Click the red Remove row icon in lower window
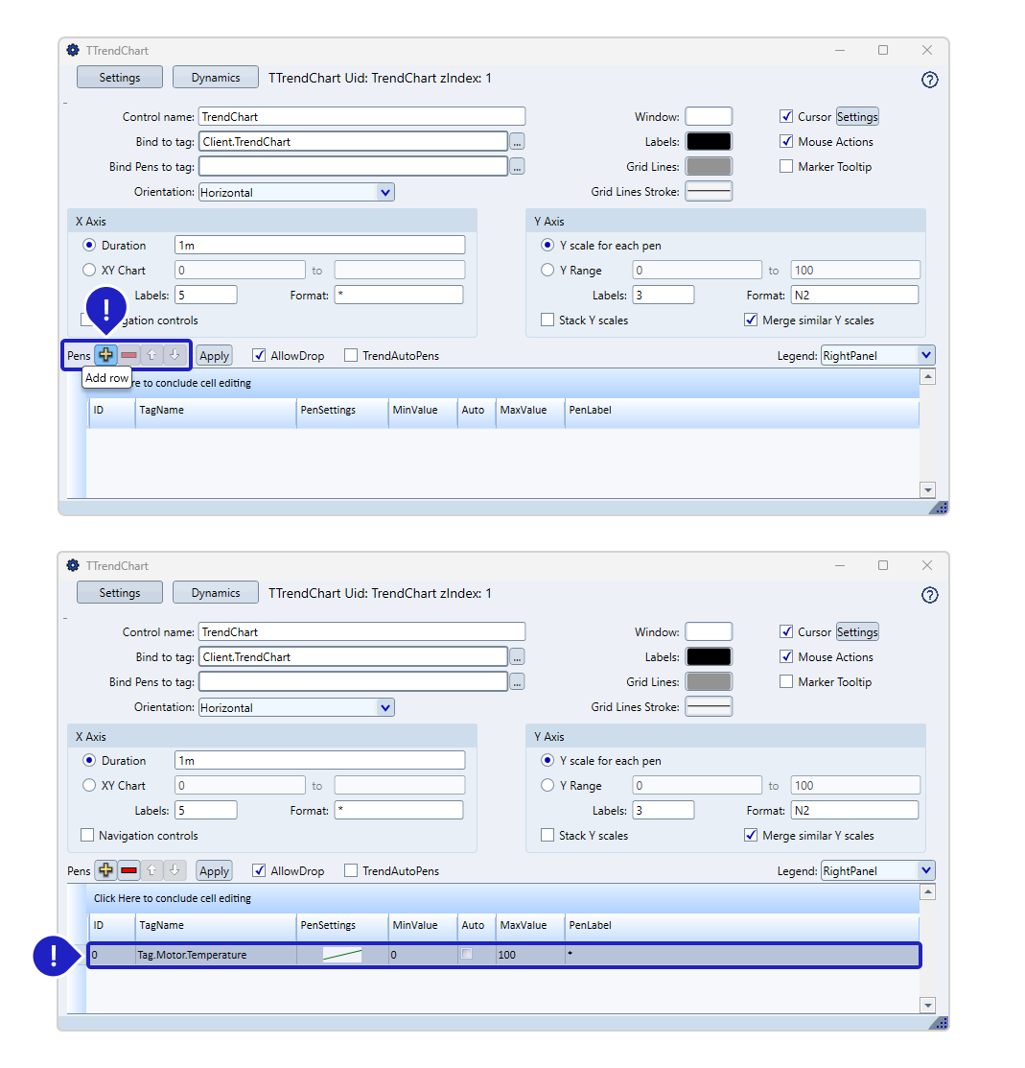 128,870
